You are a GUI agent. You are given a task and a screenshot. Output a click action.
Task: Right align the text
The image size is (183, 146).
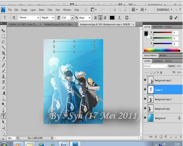[x=105, y=18]
